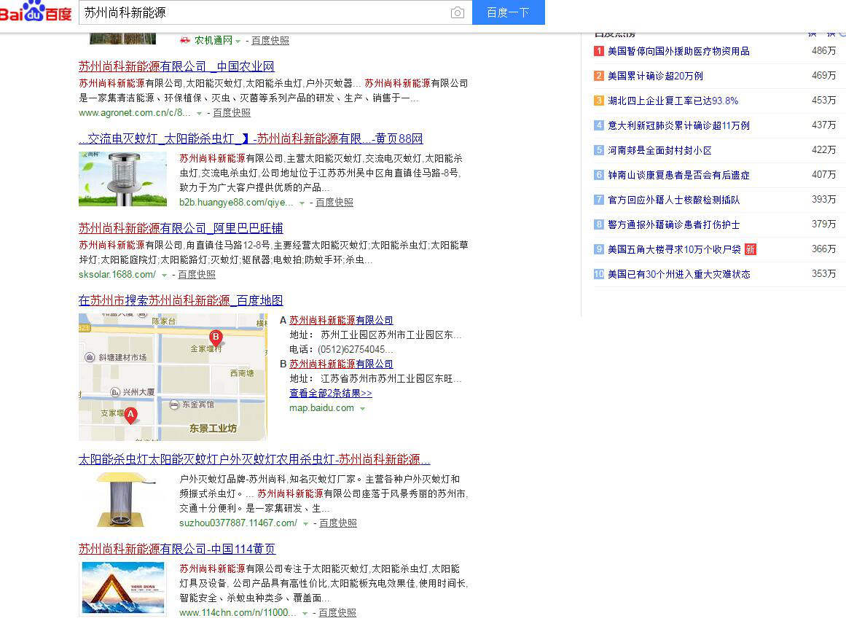Expand dropdown arrow beside sksolar.1688.com
Screen dimensions: 846x629
[164, 275]
